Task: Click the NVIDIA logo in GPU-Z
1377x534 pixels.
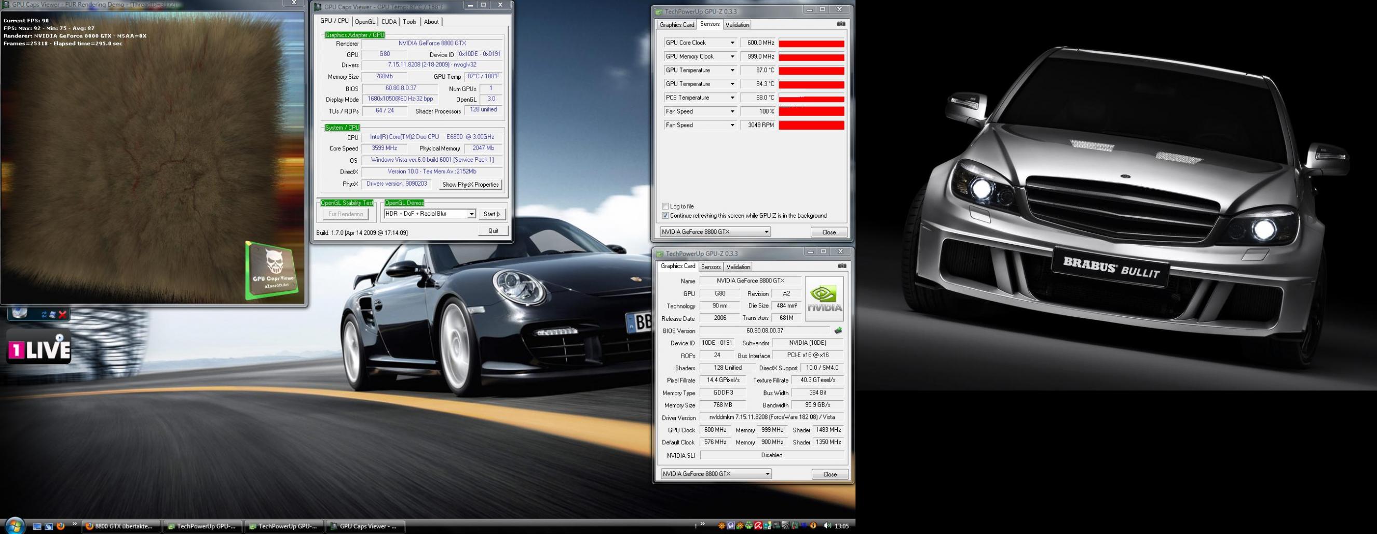Action: (x=824, y=299)
